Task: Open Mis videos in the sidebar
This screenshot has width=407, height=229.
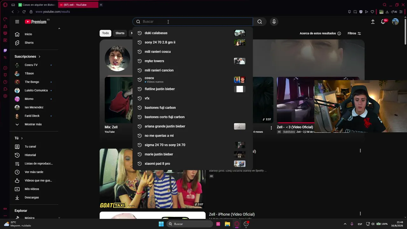Action: pyautogui.click(x=34, y=189)
